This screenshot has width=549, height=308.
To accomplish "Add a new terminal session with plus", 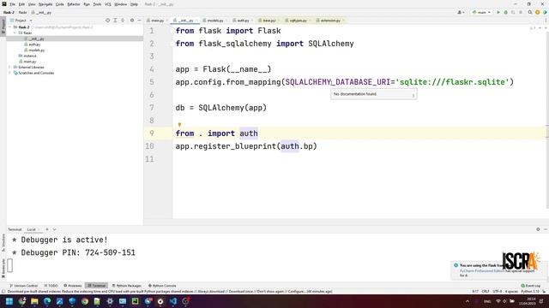I will (47, 229).
